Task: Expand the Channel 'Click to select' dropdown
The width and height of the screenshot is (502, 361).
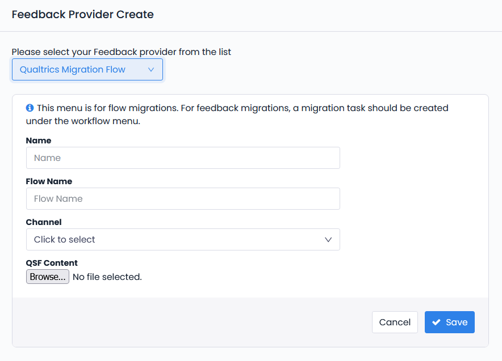Action: 183,240
